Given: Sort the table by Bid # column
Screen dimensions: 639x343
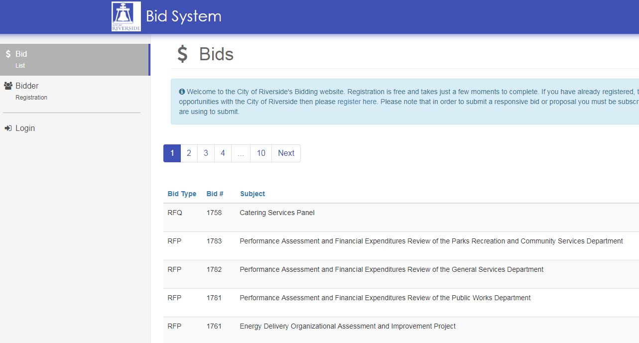Looking at the screenshot, I should point(215,194).
